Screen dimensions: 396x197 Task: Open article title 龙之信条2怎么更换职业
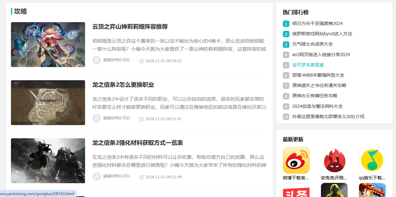pos(123,85)
